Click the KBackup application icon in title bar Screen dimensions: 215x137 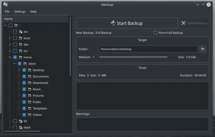pos(6,5)
